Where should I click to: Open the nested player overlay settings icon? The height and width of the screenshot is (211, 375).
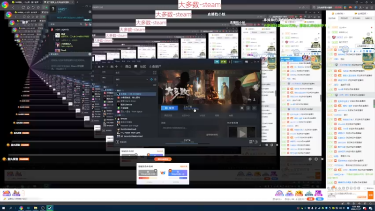(x=310, y=159)
